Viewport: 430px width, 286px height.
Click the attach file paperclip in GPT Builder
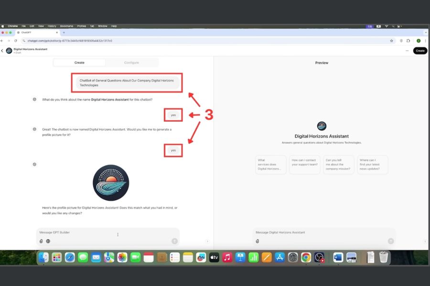pos(41,241)
